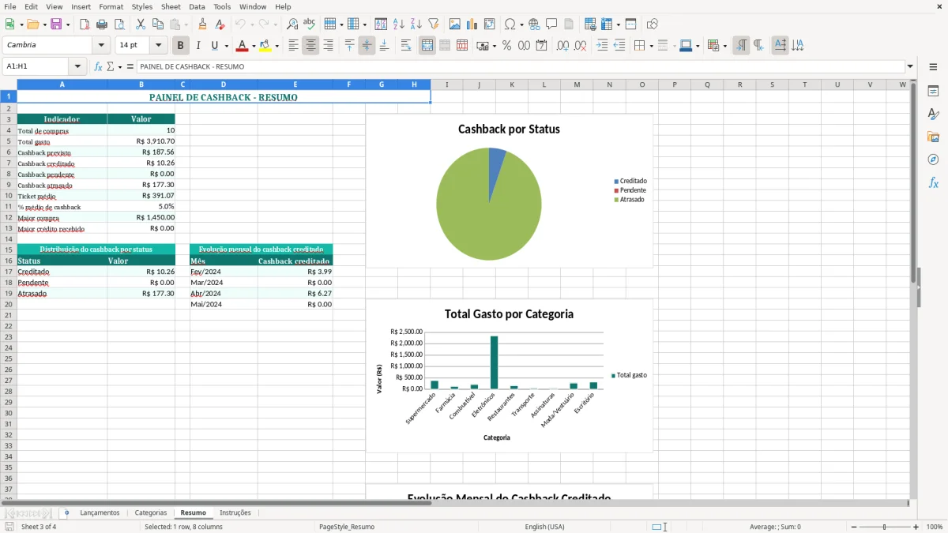Format as date
The image size is (948, 533).
coord(542,46)
